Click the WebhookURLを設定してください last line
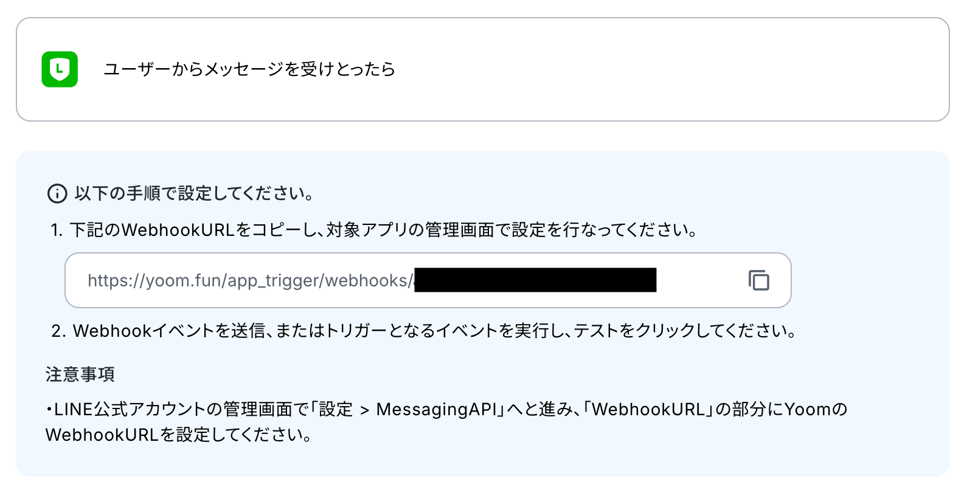 click(179, 435)
